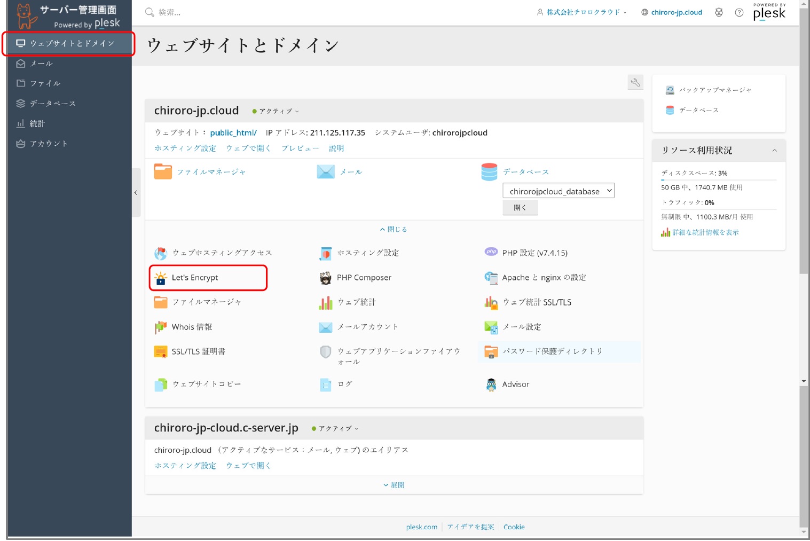Click the 開く button
810x541 pixels.
point(520,207)
